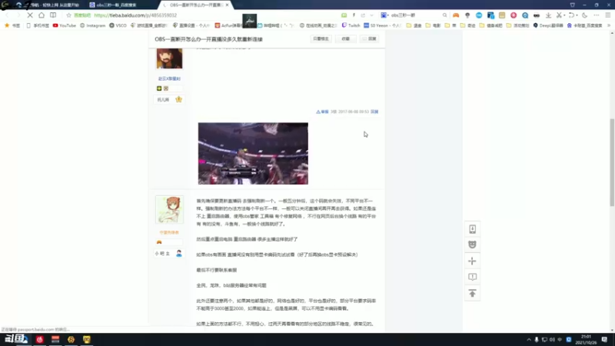Screen dimensions: 615x346
Task: Click the undo closed tab icon
Action: pyautogui.click(x=571, y=15)
